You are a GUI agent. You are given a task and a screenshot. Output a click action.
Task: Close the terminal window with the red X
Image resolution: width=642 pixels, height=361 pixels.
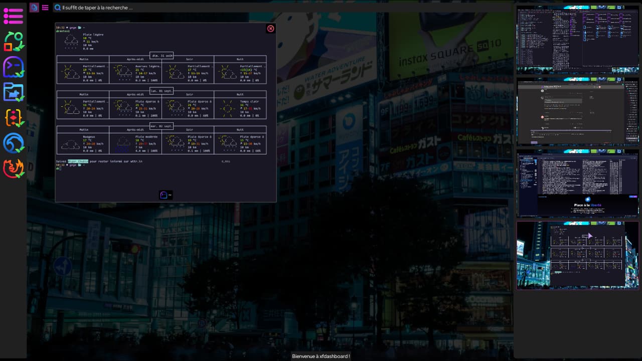coord(271,29)
